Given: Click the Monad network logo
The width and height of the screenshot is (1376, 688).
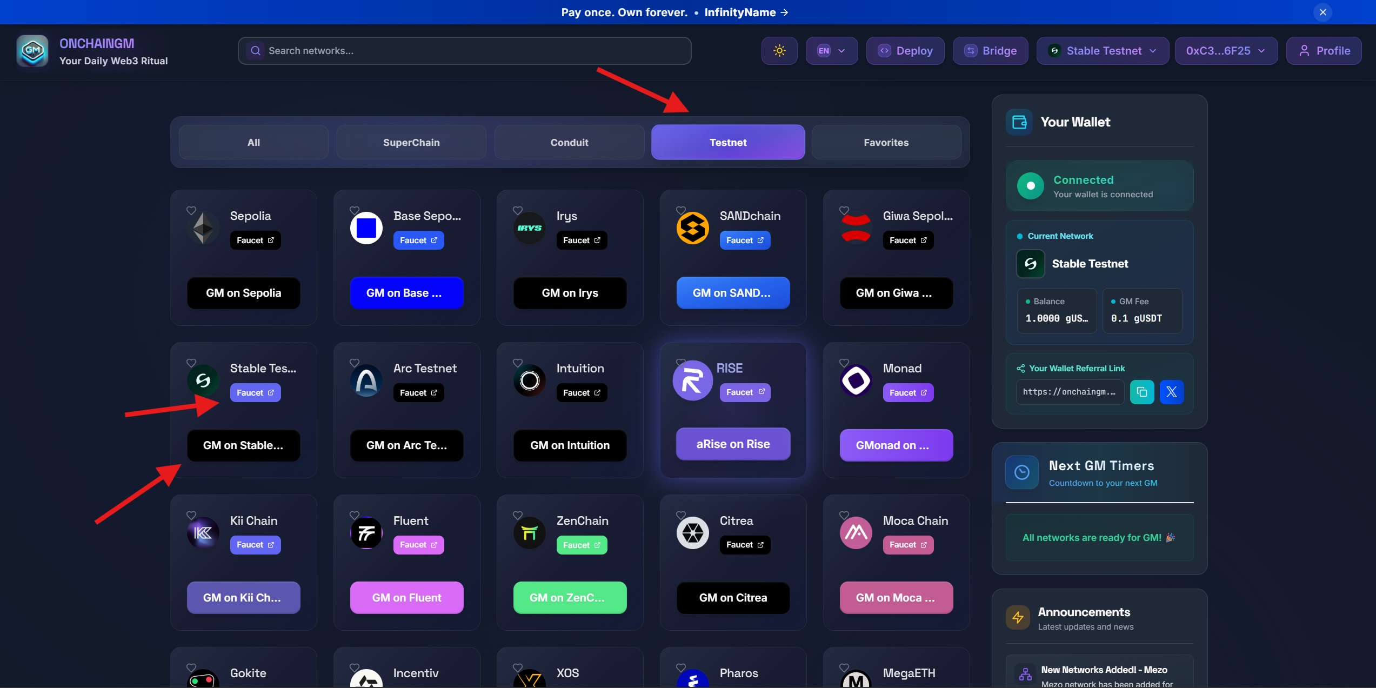Looking at the screenshot, I should point(856,380).
